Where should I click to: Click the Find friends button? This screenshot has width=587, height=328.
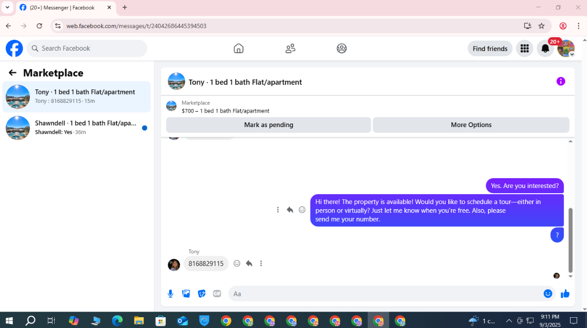click(490, 49)
